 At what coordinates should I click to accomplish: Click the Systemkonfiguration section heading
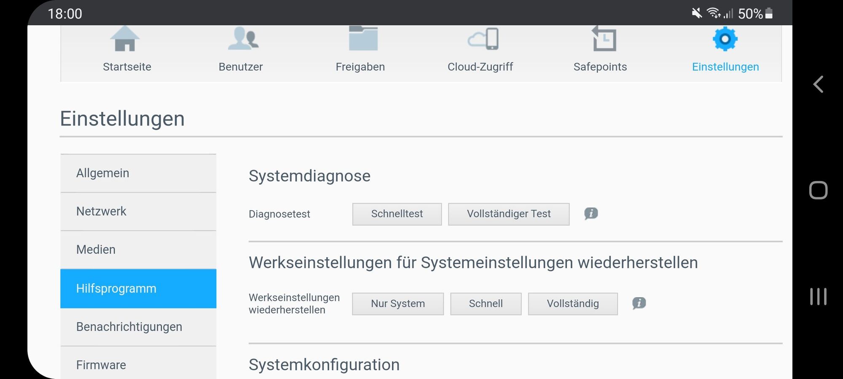coord(324,365)
